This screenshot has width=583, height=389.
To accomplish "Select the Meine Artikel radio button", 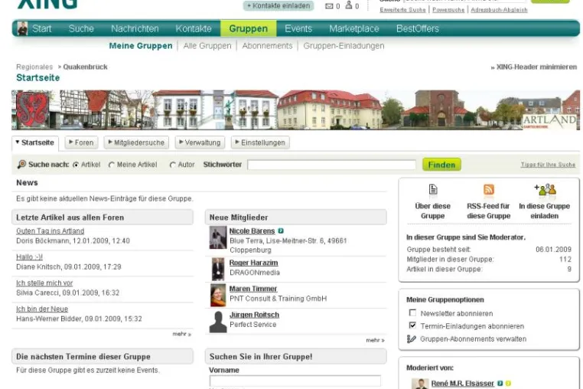I will (111, 165).
